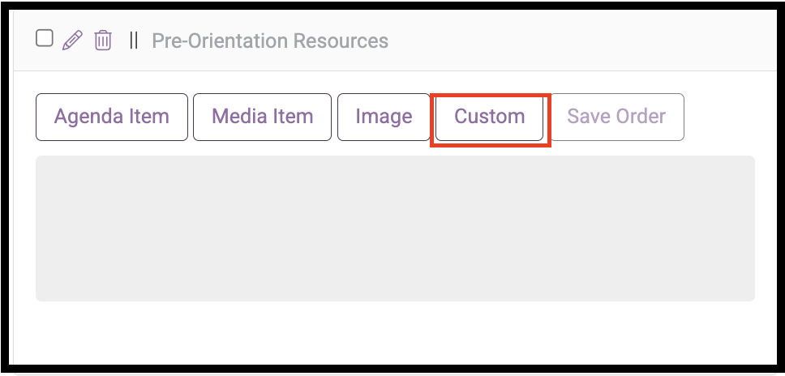Tick the Pre-Orientation Resources checkbox

click(45, 38)
